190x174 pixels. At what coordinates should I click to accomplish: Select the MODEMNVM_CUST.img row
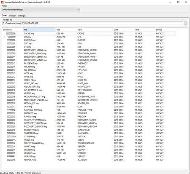pos(91,96)
